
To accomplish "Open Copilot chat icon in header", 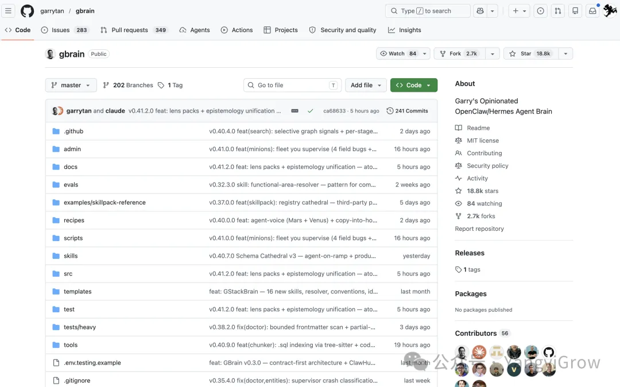I will point(480,11).
